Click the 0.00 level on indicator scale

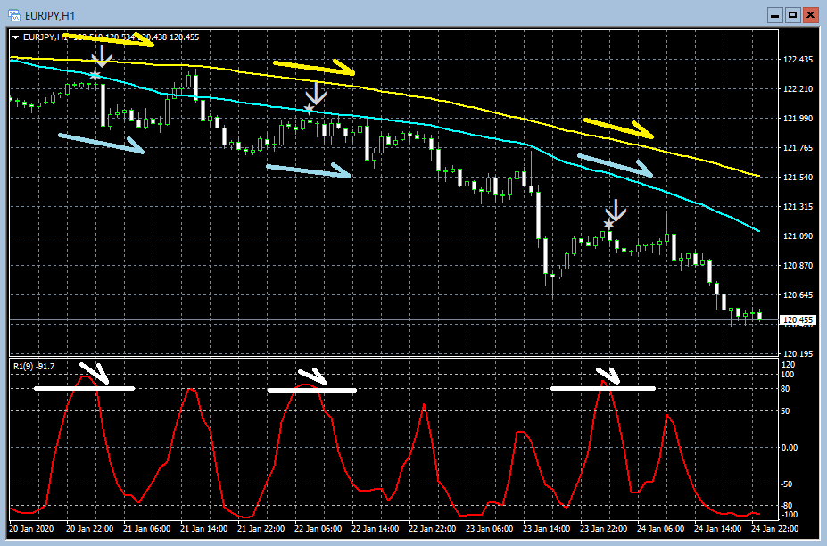coord(790,447)
